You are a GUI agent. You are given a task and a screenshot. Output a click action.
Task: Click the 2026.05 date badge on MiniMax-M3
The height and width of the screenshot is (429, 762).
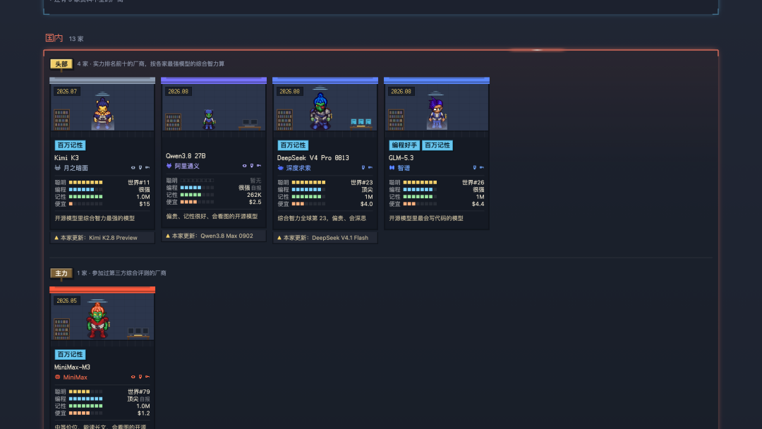[66, 301]
